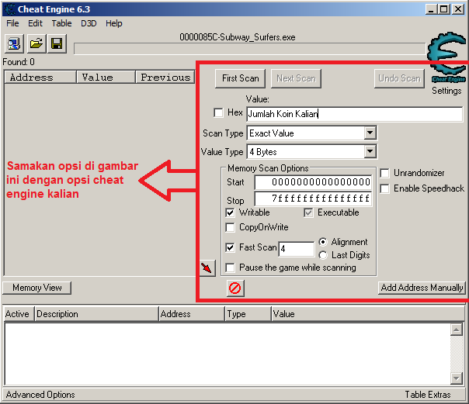Expand the Scan Type dropdown arrow

click(x=370, y=133)
